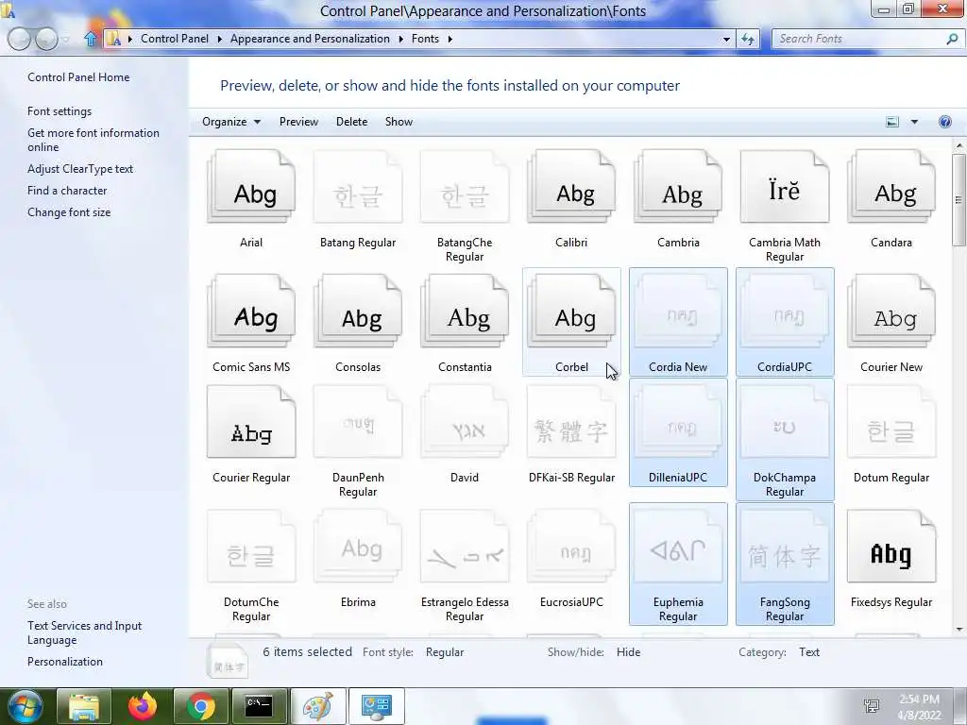Click the vertical scrollbar up arrow
This screenshot has height=725, width=967.
959,146
